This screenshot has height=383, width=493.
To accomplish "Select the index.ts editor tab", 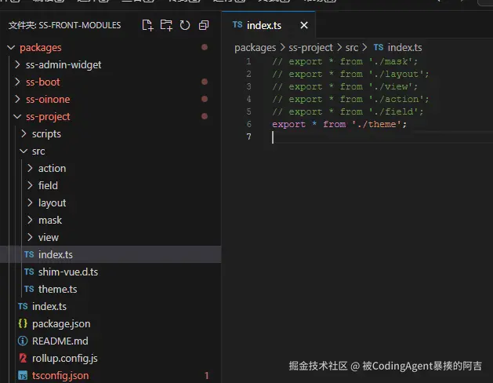I will coord(268,25).
